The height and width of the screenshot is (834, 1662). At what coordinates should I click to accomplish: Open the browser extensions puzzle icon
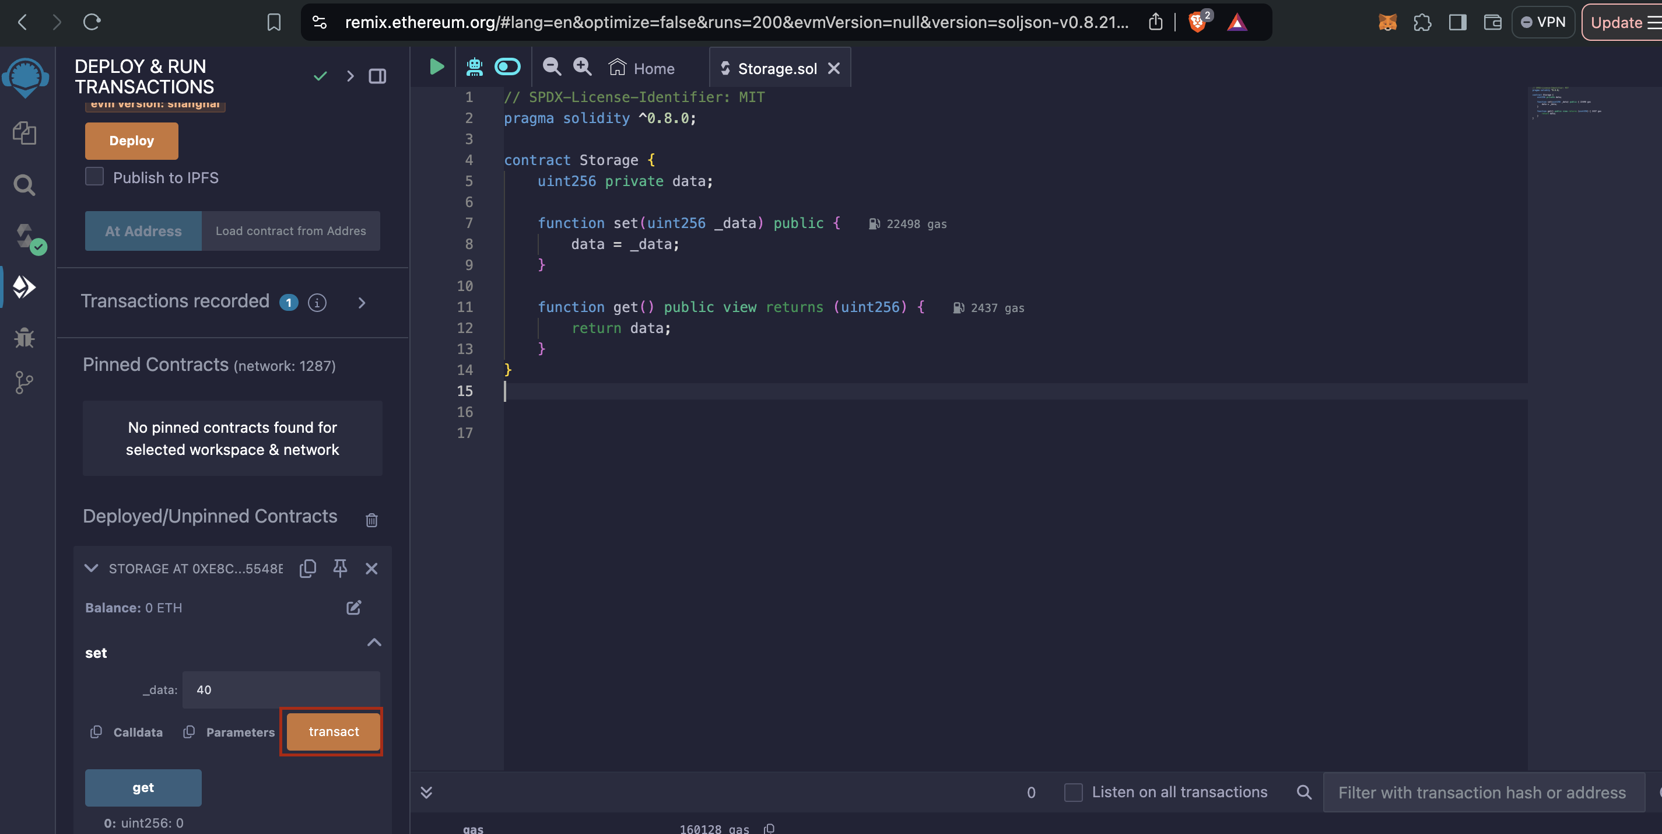(x=1423, y=23)
